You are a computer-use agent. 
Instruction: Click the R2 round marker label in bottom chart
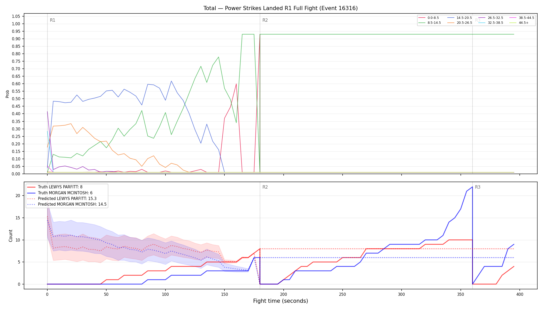[265, 187]
